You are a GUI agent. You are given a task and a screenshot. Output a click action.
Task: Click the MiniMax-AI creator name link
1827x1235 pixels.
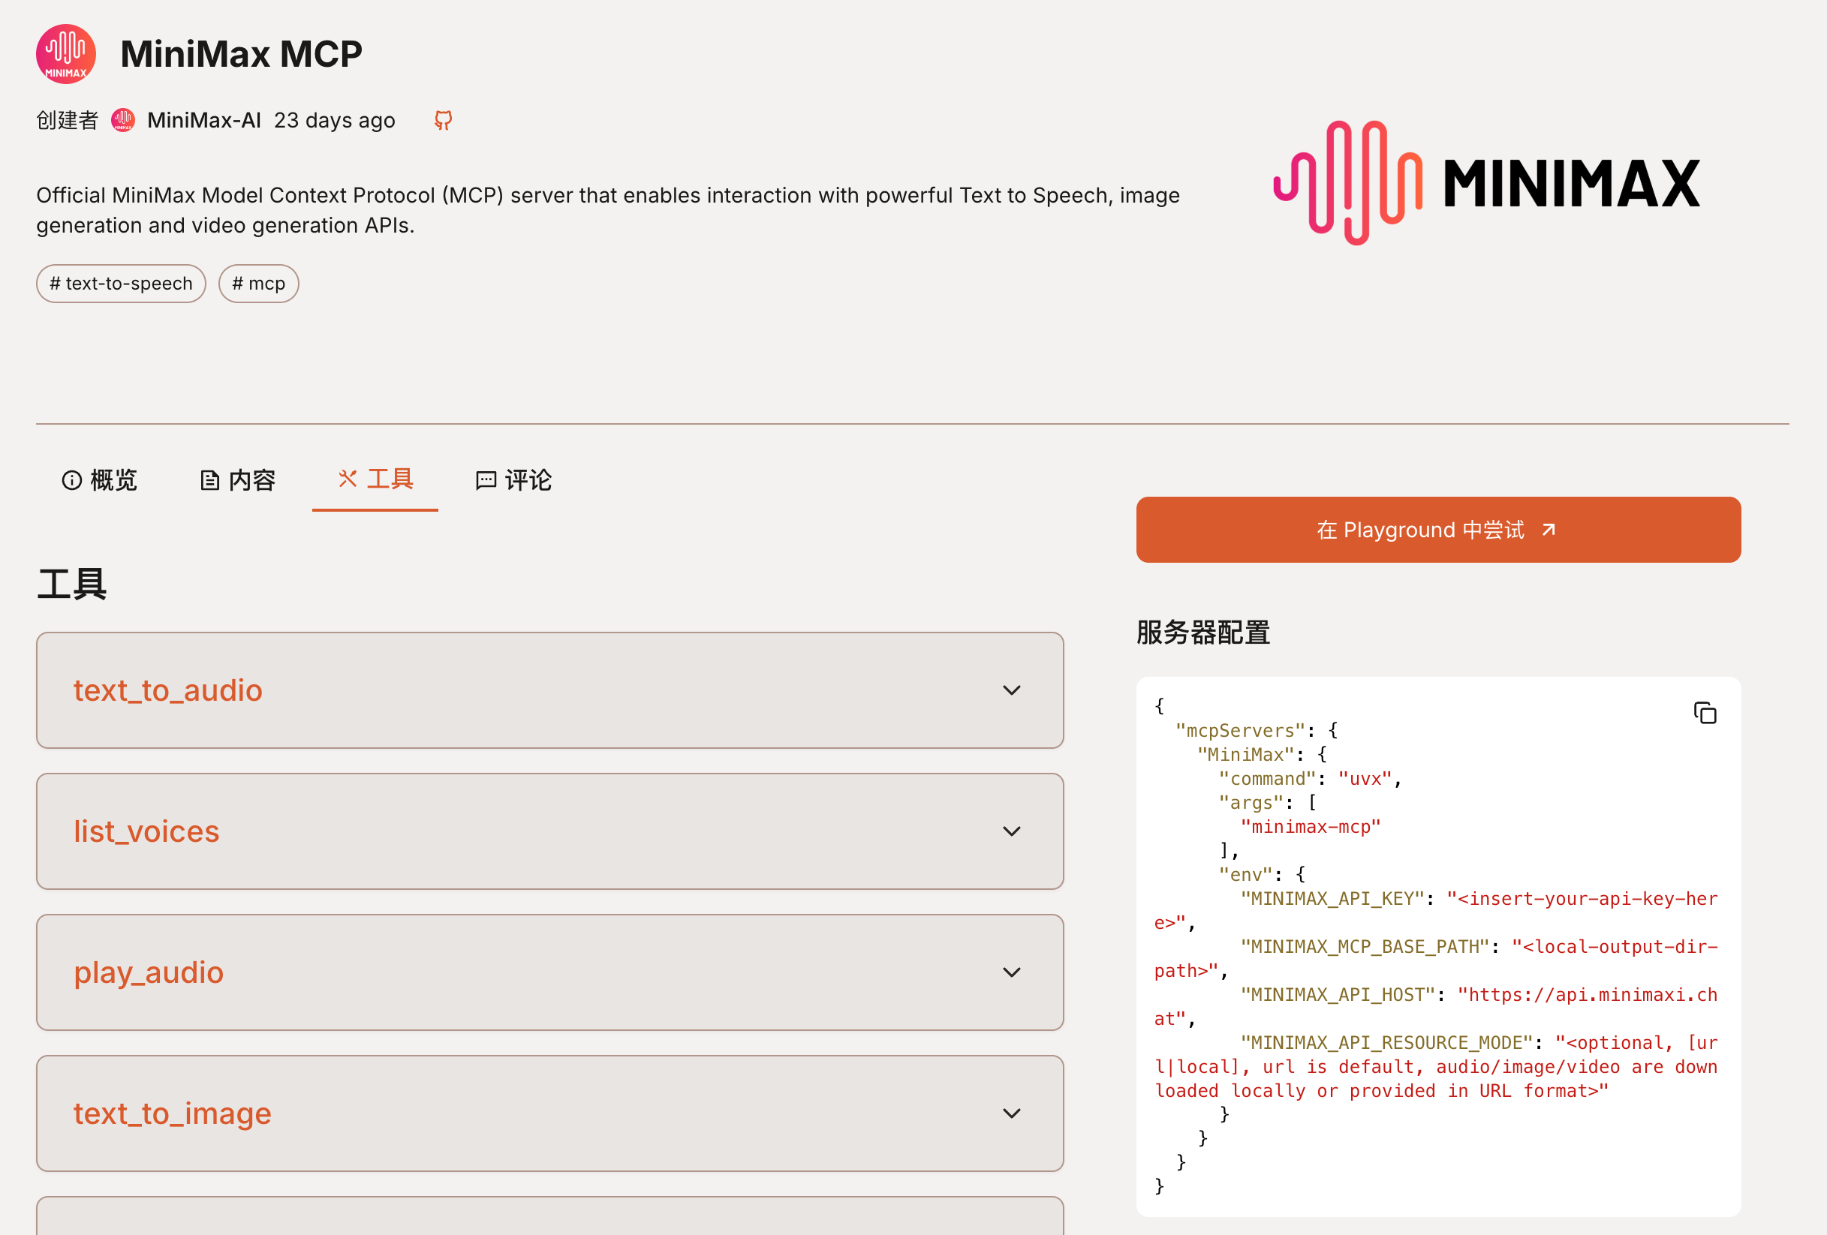tap(203, 120)
